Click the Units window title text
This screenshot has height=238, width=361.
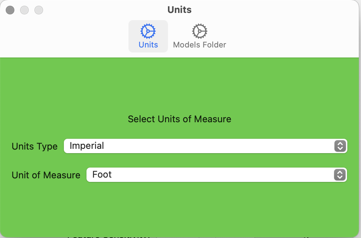(179, 10)
